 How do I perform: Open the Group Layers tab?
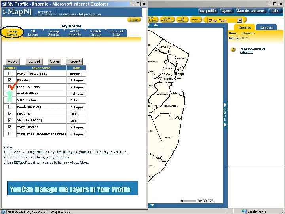coord(12,32)
